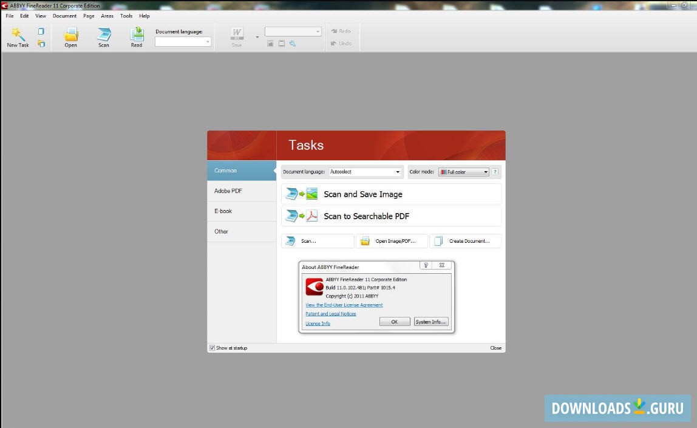
Task: Open the Edit menu
Action: tap(24, 16)
